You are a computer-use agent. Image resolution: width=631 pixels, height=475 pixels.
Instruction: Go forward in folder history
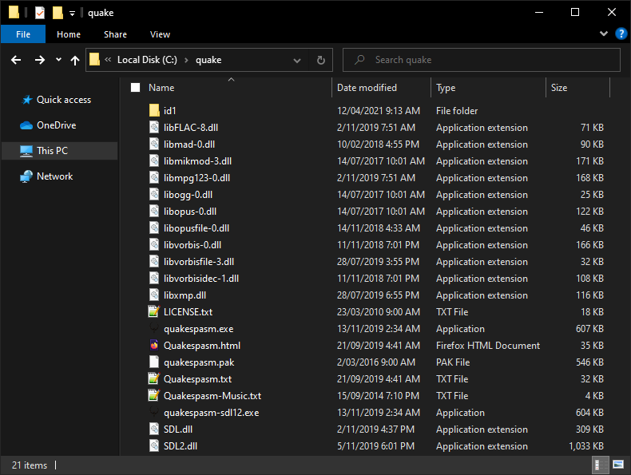click(x=39, y=60)
